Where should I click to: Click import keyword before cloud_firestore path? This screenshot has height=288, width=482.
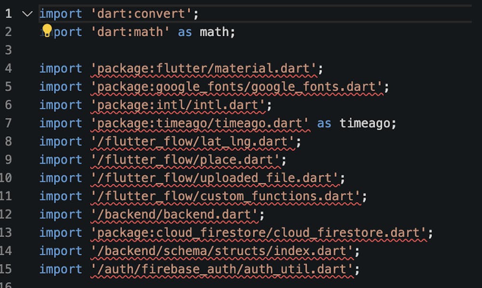(x=61, y=233)
